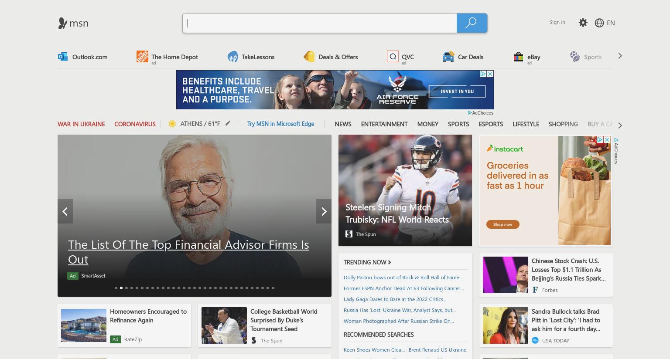This screenshot has width=670, height=359.
Task: Click Forbes logo icon
Action: coord(535,290)
